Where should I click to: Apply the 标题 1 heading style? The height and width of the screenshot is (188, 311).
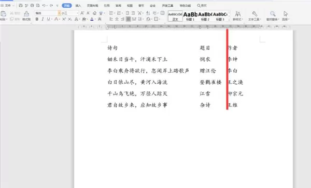[x=190, y=16]
